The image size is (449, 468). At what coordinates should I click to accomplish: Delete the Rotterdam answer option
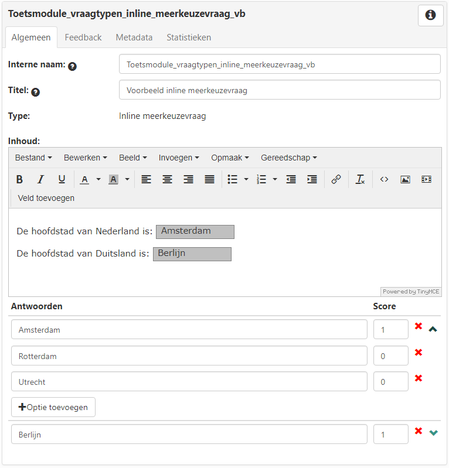pos(419,353)
